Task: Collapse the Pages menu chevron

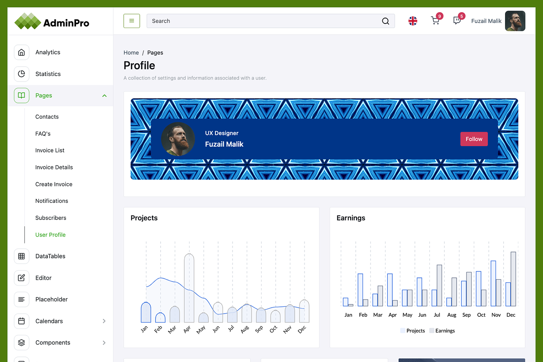Action: [105, 95]
